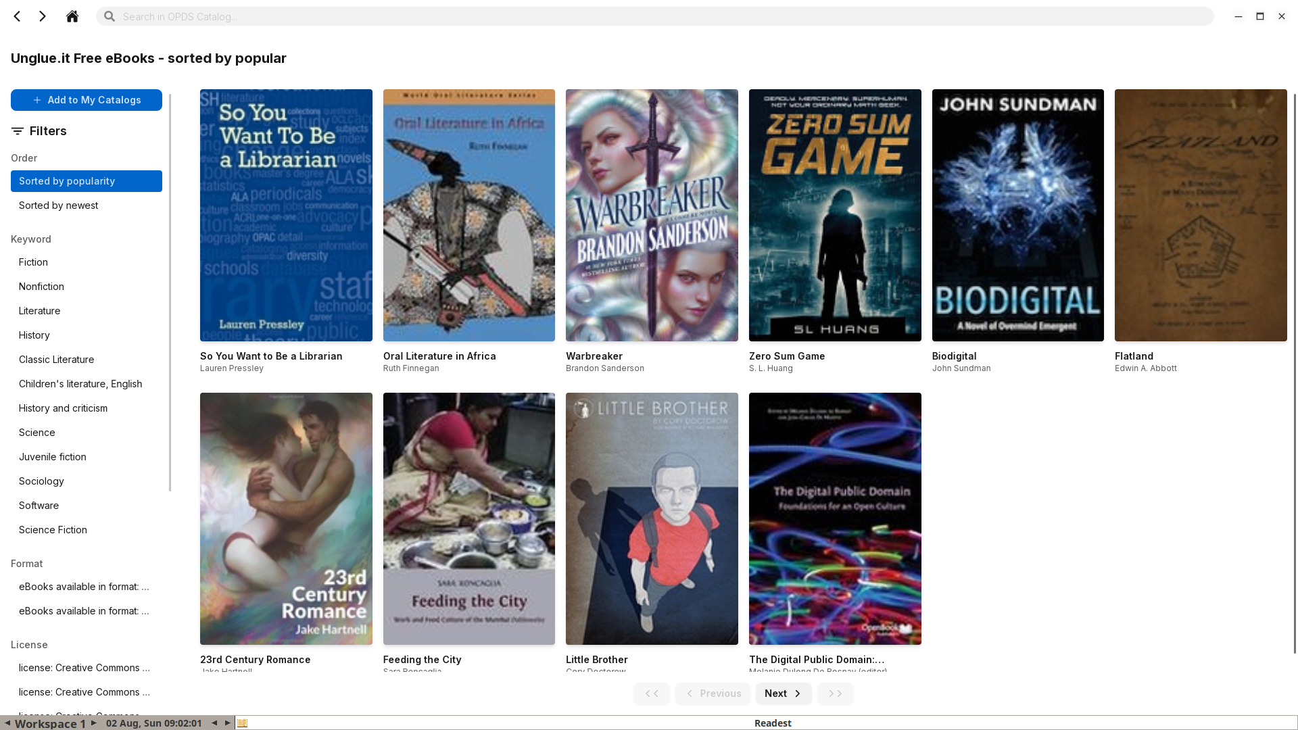Open the Warbreaker book cover
This screenshot has height=730, width=1298.
[652, 215]
